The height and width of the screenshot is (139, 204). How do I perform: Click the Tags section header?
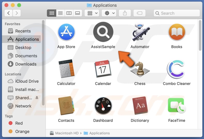pos(9,116)
